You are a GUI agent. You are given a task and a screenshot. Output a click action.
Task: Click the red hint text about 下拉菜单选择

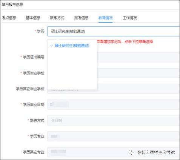(125, 41)
